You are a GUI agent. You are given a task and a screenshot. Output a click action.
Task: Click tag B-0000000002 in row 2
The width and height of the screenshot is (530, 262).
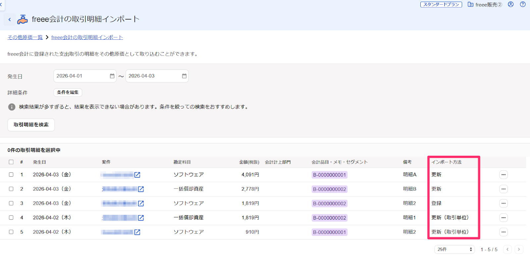pos(330,189)
